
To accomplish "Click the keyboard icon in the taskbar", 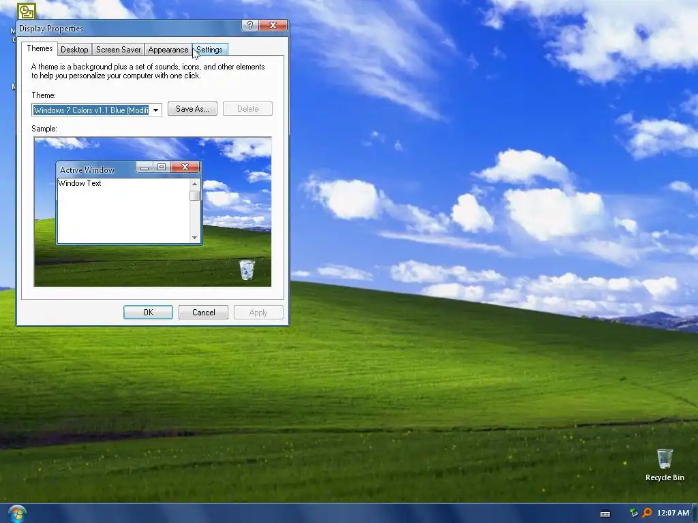I will 605,513.
